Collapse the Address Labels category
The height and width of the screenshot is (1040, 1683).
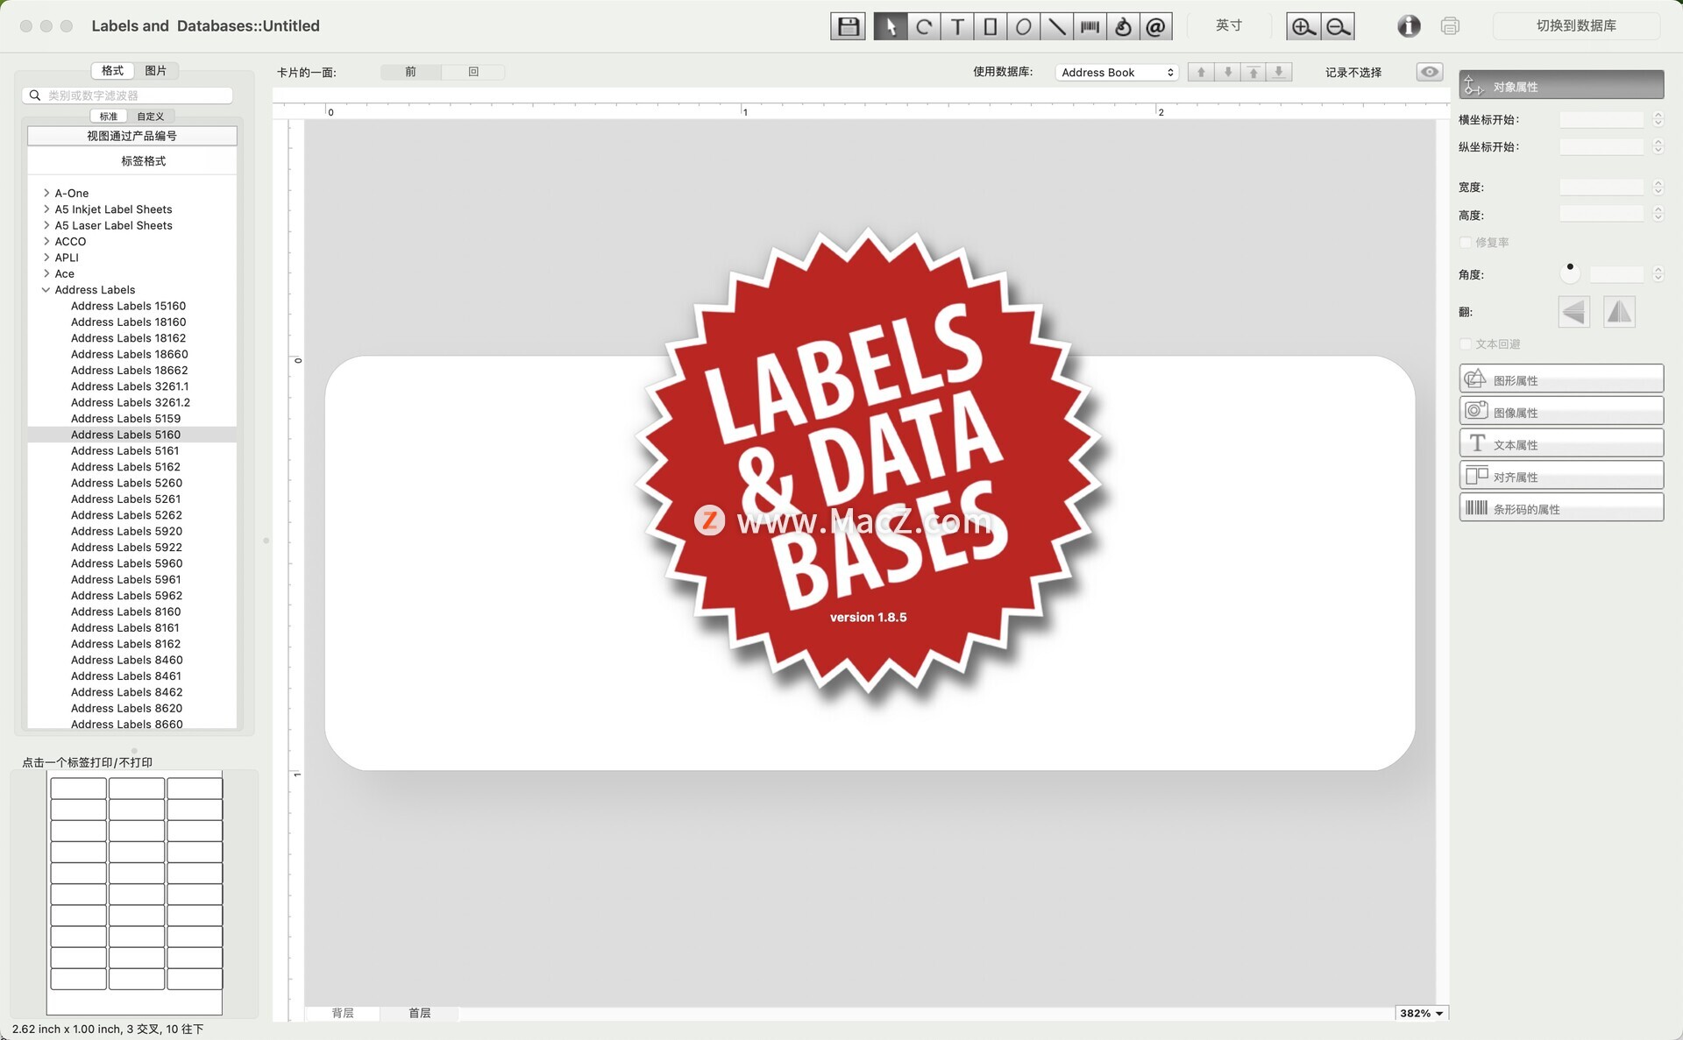tap(46, 289)
